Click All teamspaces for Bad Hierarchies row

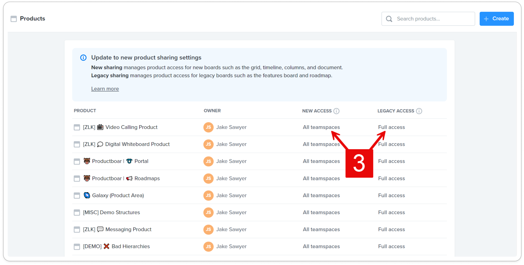pos(321,246)
